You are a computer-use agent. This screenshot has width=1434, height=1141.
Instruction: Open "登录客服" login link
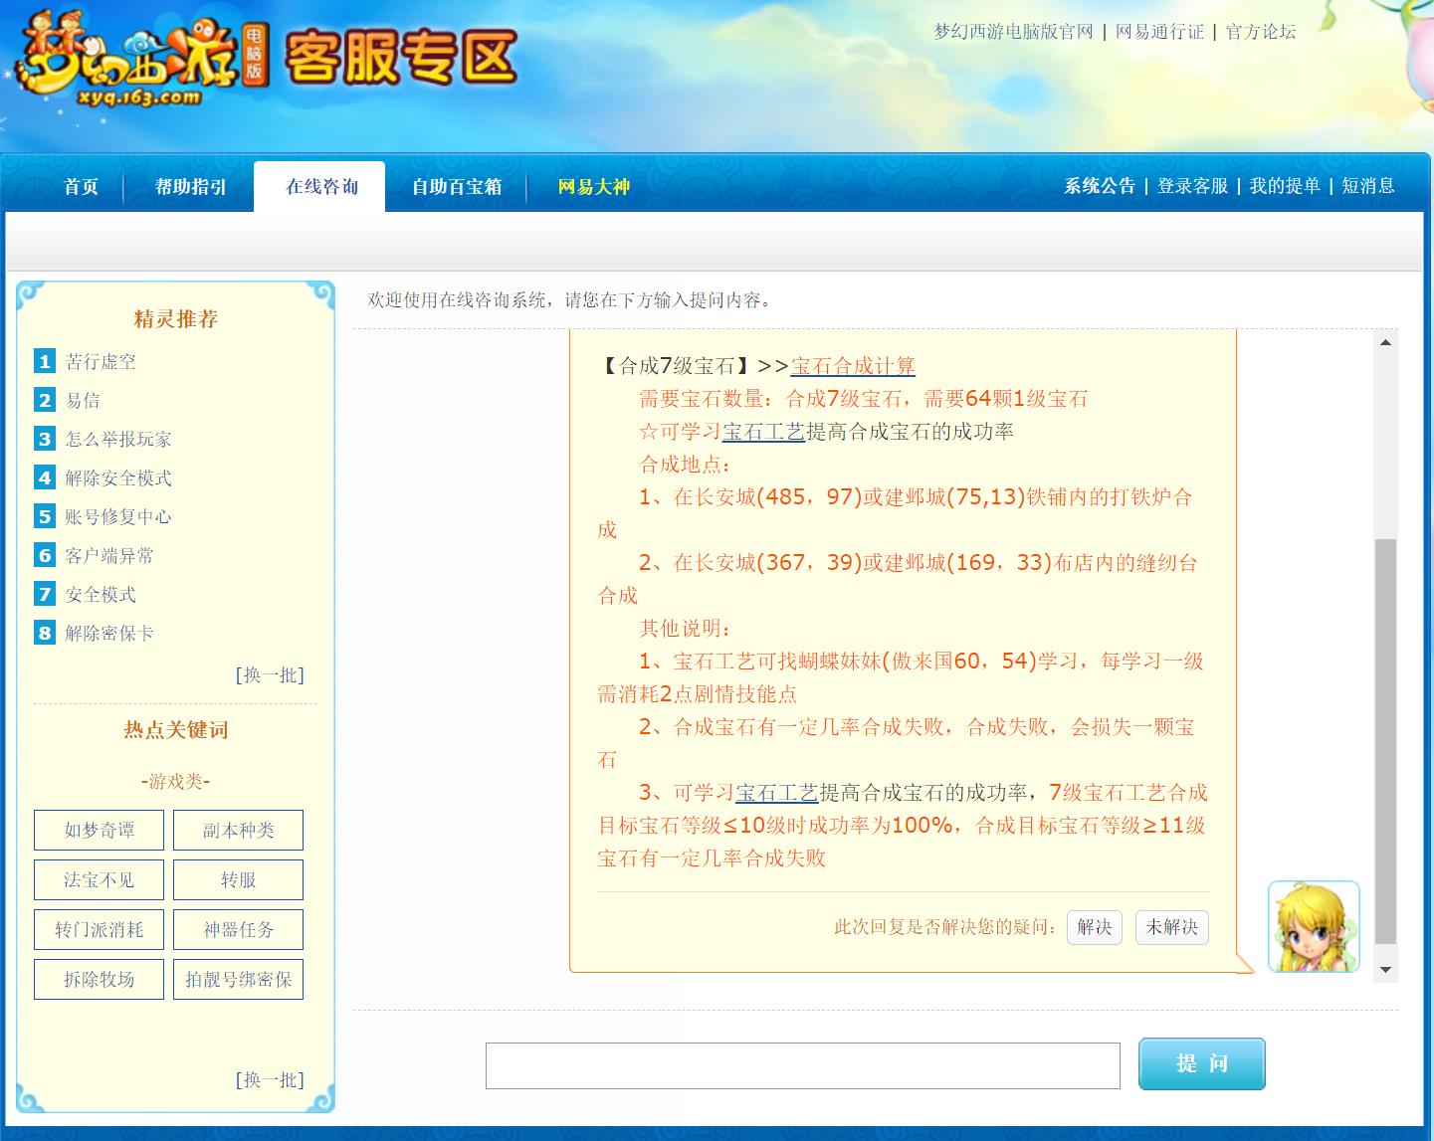[x=1193, y=186]
